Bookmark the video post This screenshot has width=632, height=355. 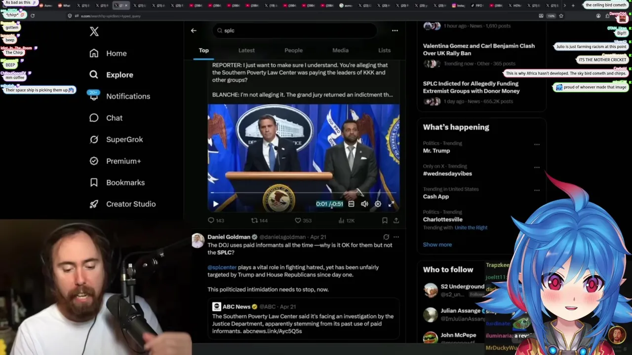click(385, 221)
